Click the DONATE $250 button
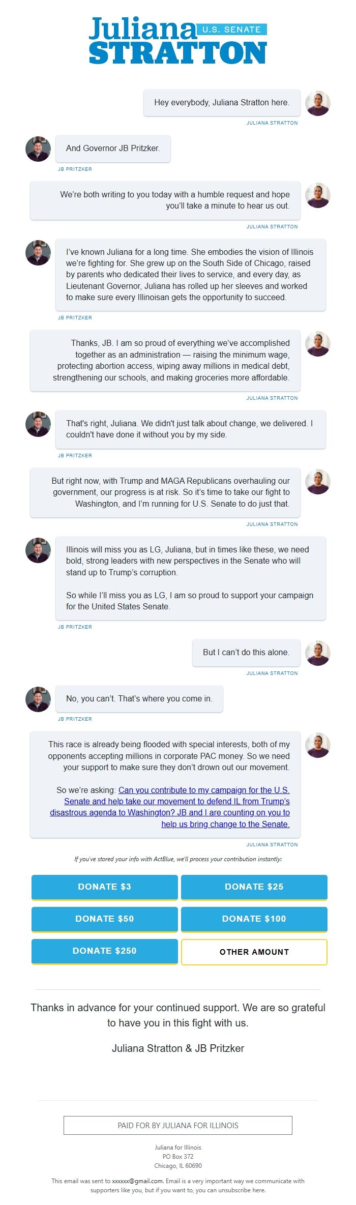Viewport: 356px width, 1205px height. (x=105, y=952)
